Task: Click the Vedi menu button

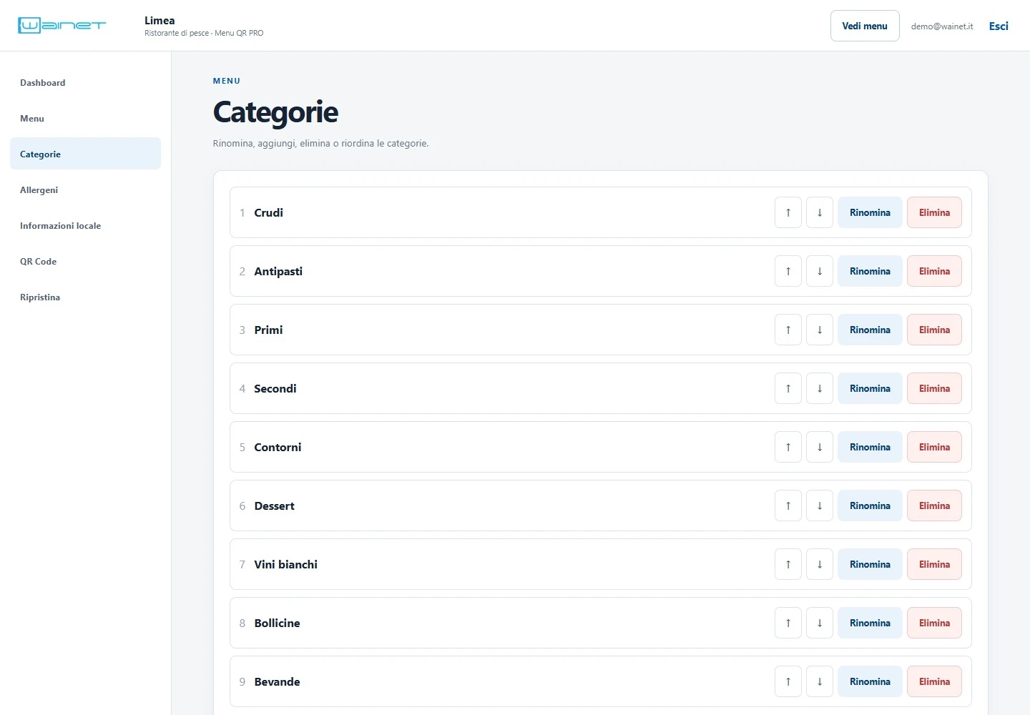Action: pyautogui.click(x=865, y=26)
